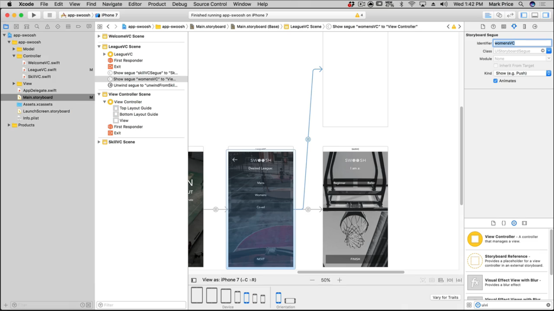Viewport: 554px width, 311px height.
Task: Click the zoom in plus button
Action: 339,280
